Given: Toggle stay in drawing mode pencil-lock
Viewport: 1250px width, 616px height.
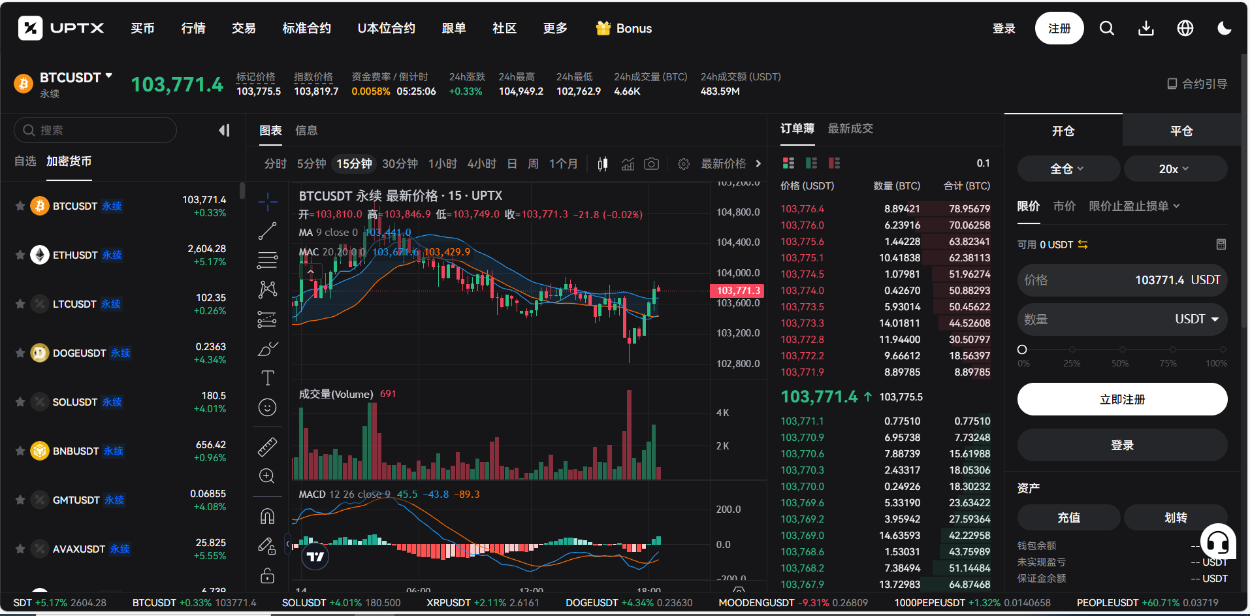Looking at the screenshot, I should click(268, 545).
